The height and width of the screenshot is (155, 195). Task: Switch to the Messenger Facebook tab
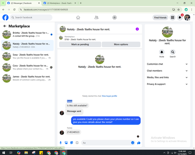pos(23,3)
